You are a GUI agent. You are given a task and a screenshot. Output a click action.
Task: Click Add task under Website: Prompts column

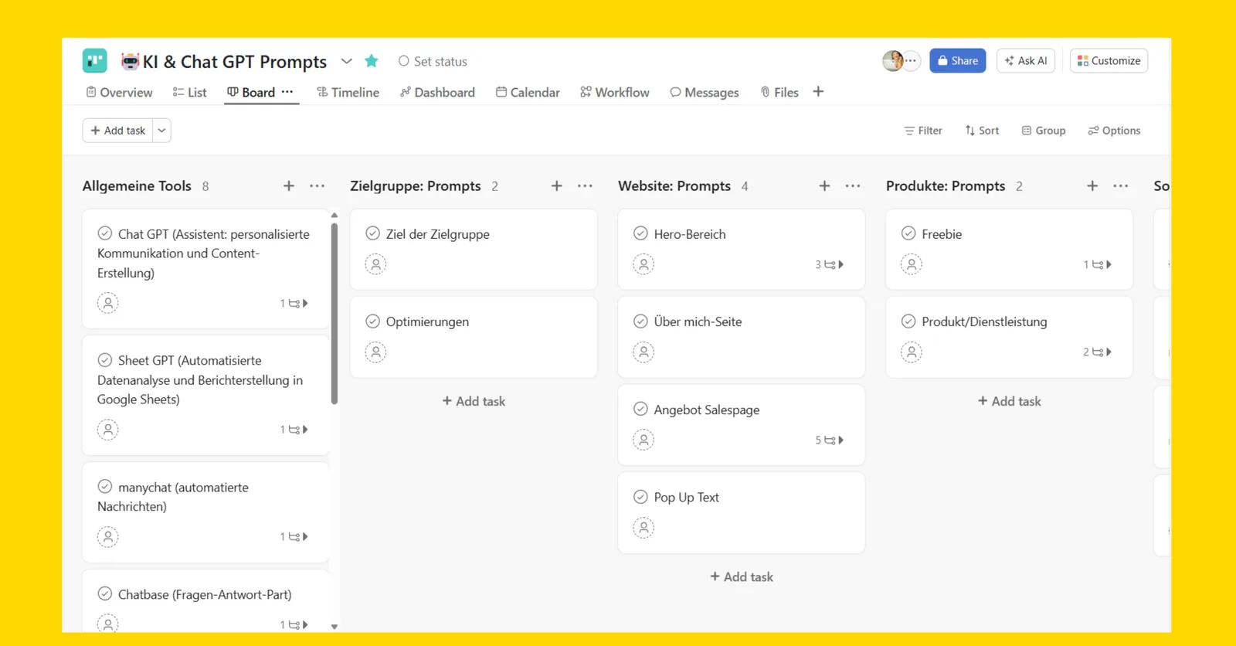pos(742,576)
